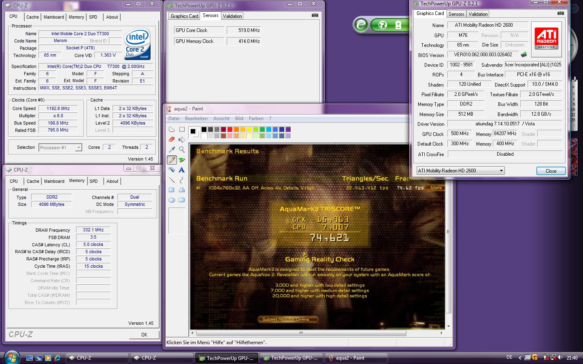
Task: Pick the purple color swatch in Paint
Action: 288,129
